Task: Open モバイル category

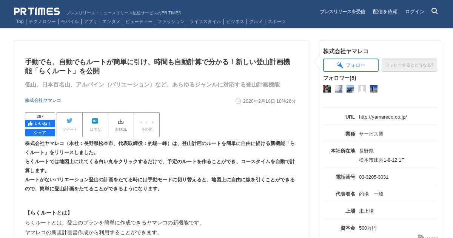Action: coord(70,22)
